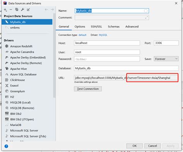The width and height of the screenshot is (183, 152).
Task: Click the Name input field
Action: tap(112, 11)
